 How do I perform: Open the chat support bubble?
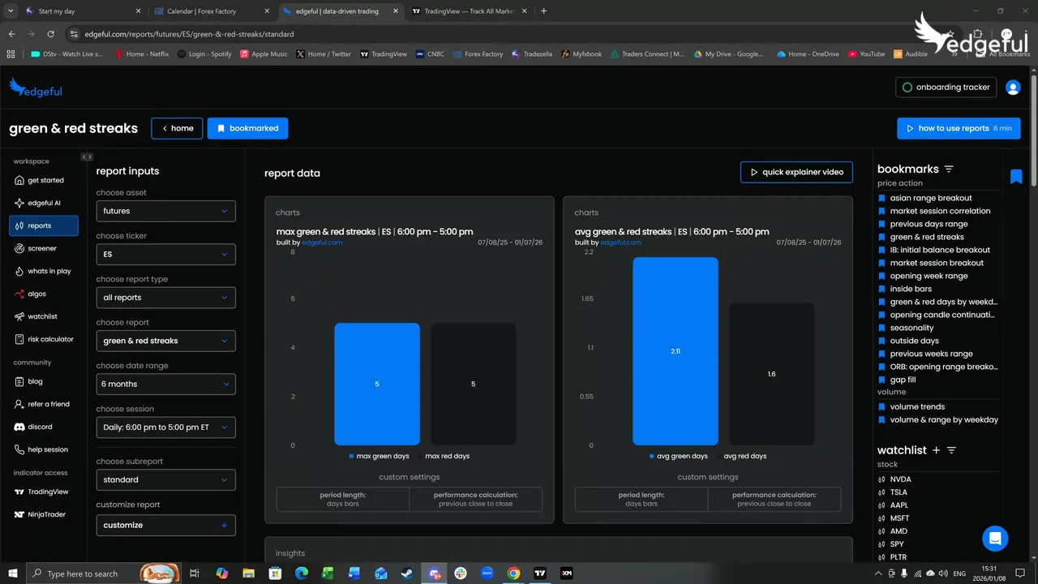click(x=995, y=538)
